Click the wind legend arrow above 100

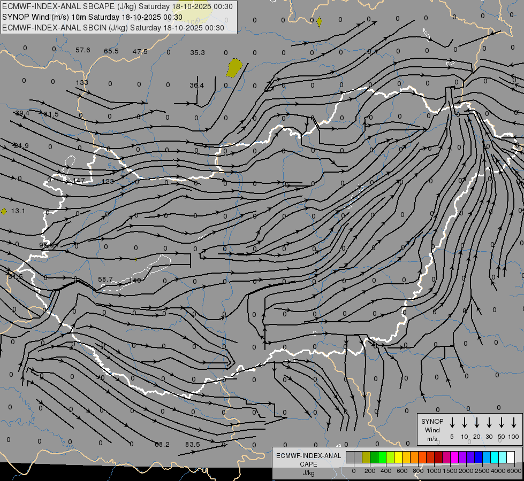[514, 423]
